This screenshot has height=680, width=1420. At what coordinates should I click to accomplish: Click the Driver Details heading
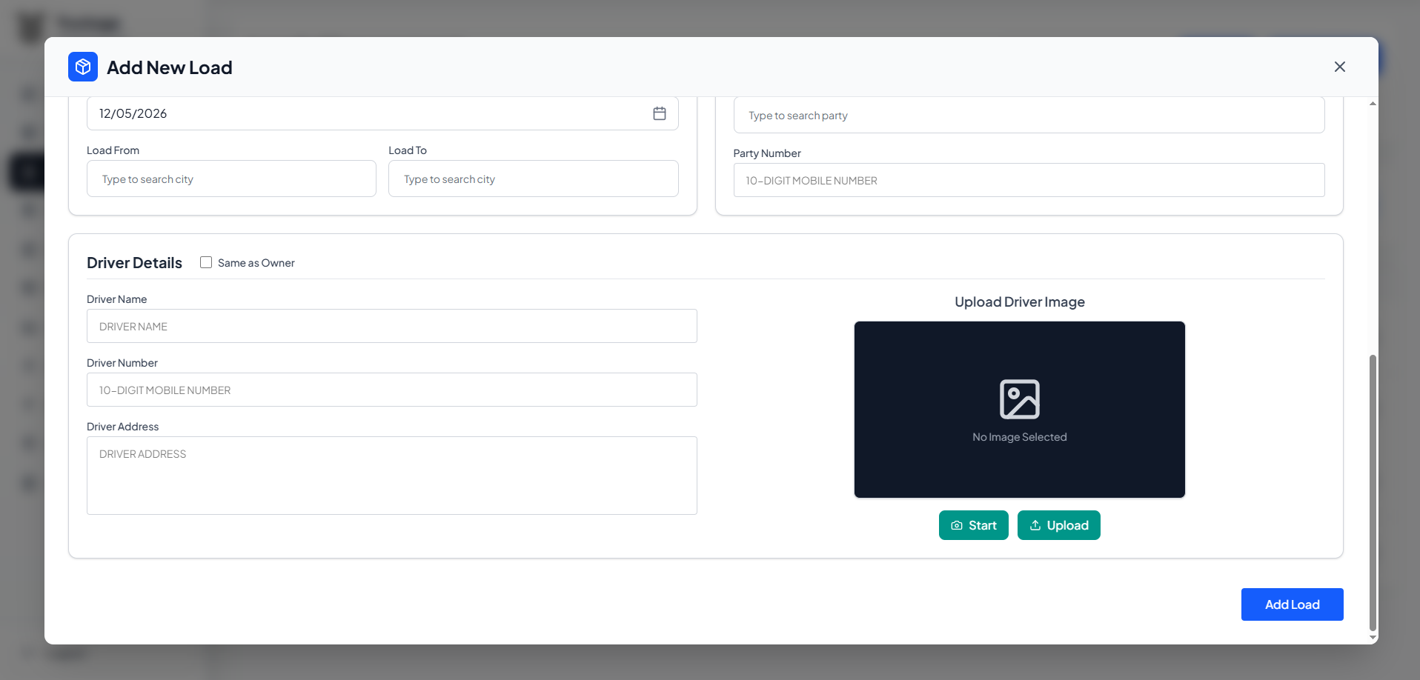pos(134,262)
